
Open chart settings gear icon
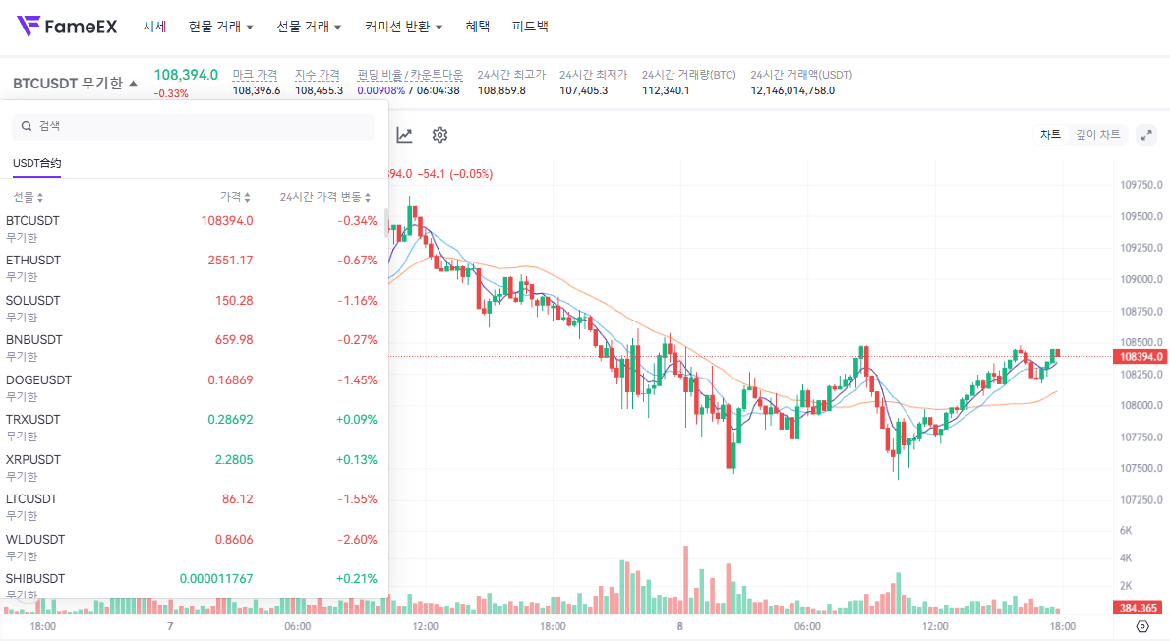[x=439, y=135]
